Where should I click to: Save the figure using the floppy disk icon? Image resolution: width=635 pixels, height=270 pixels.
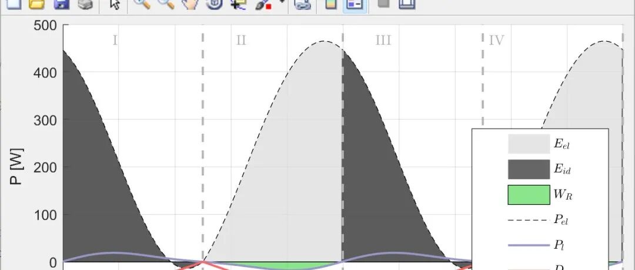click(x=61, y=5)
